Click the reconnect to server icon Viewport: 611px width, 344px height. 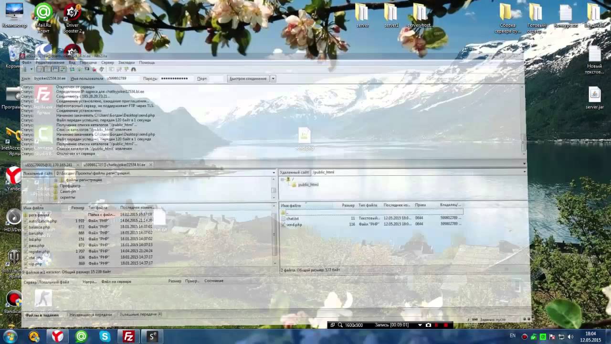pos(102,69)
